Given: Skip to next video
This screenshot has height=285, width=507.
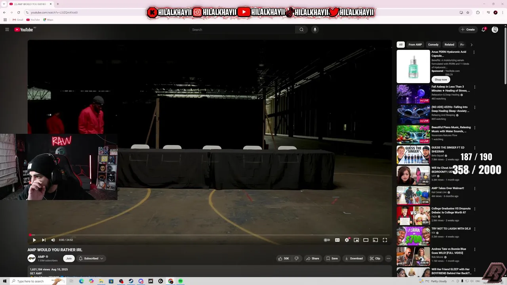Looking at the screenshot, I should [x=44, y=240].
